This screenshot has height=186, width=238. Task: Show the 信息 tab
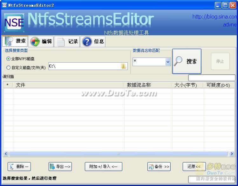[93, 41]
